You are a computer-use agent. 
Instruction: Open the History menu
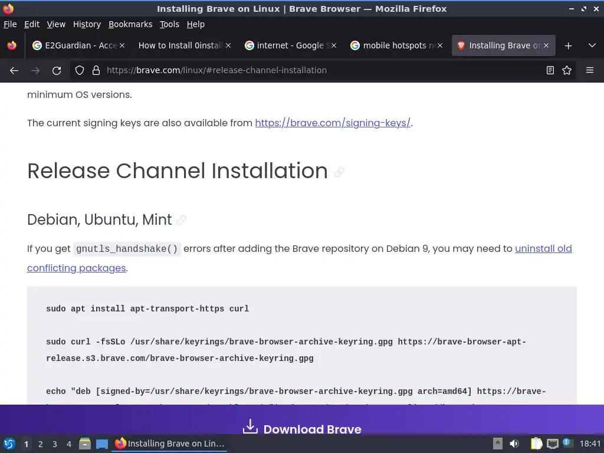point(87,24)
